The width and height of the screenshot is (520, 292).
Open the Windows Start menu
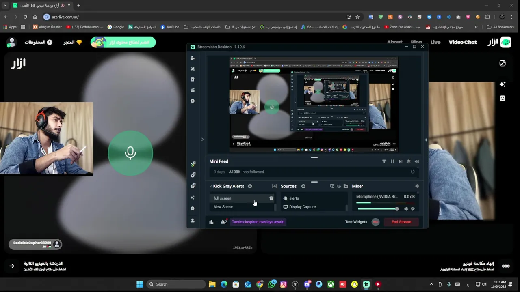[x=140, y=284]
